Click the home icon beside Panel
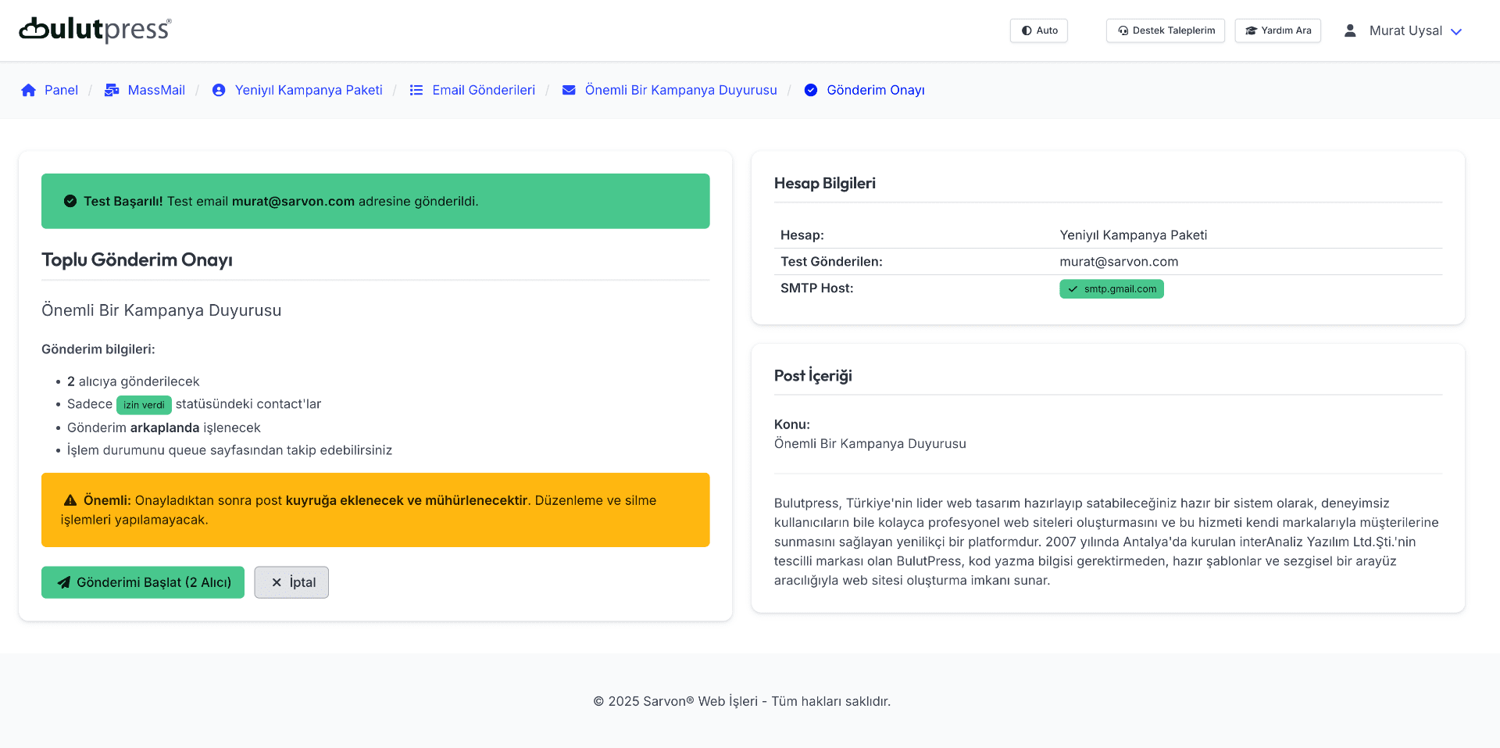The image size is (1500, 748). [29, 90]
